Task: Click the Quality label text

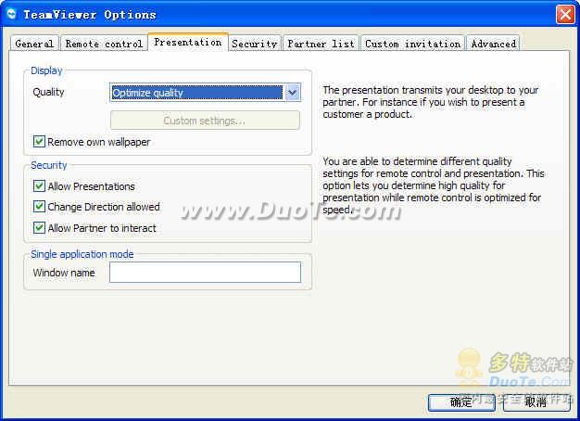Action: point(48,92)
